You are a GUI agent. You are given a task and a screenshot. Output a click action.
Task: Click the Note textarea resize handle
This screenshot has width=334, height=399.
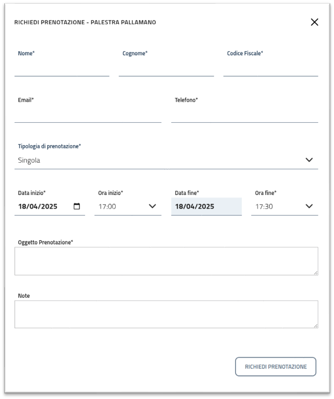(x=315, y=326)
